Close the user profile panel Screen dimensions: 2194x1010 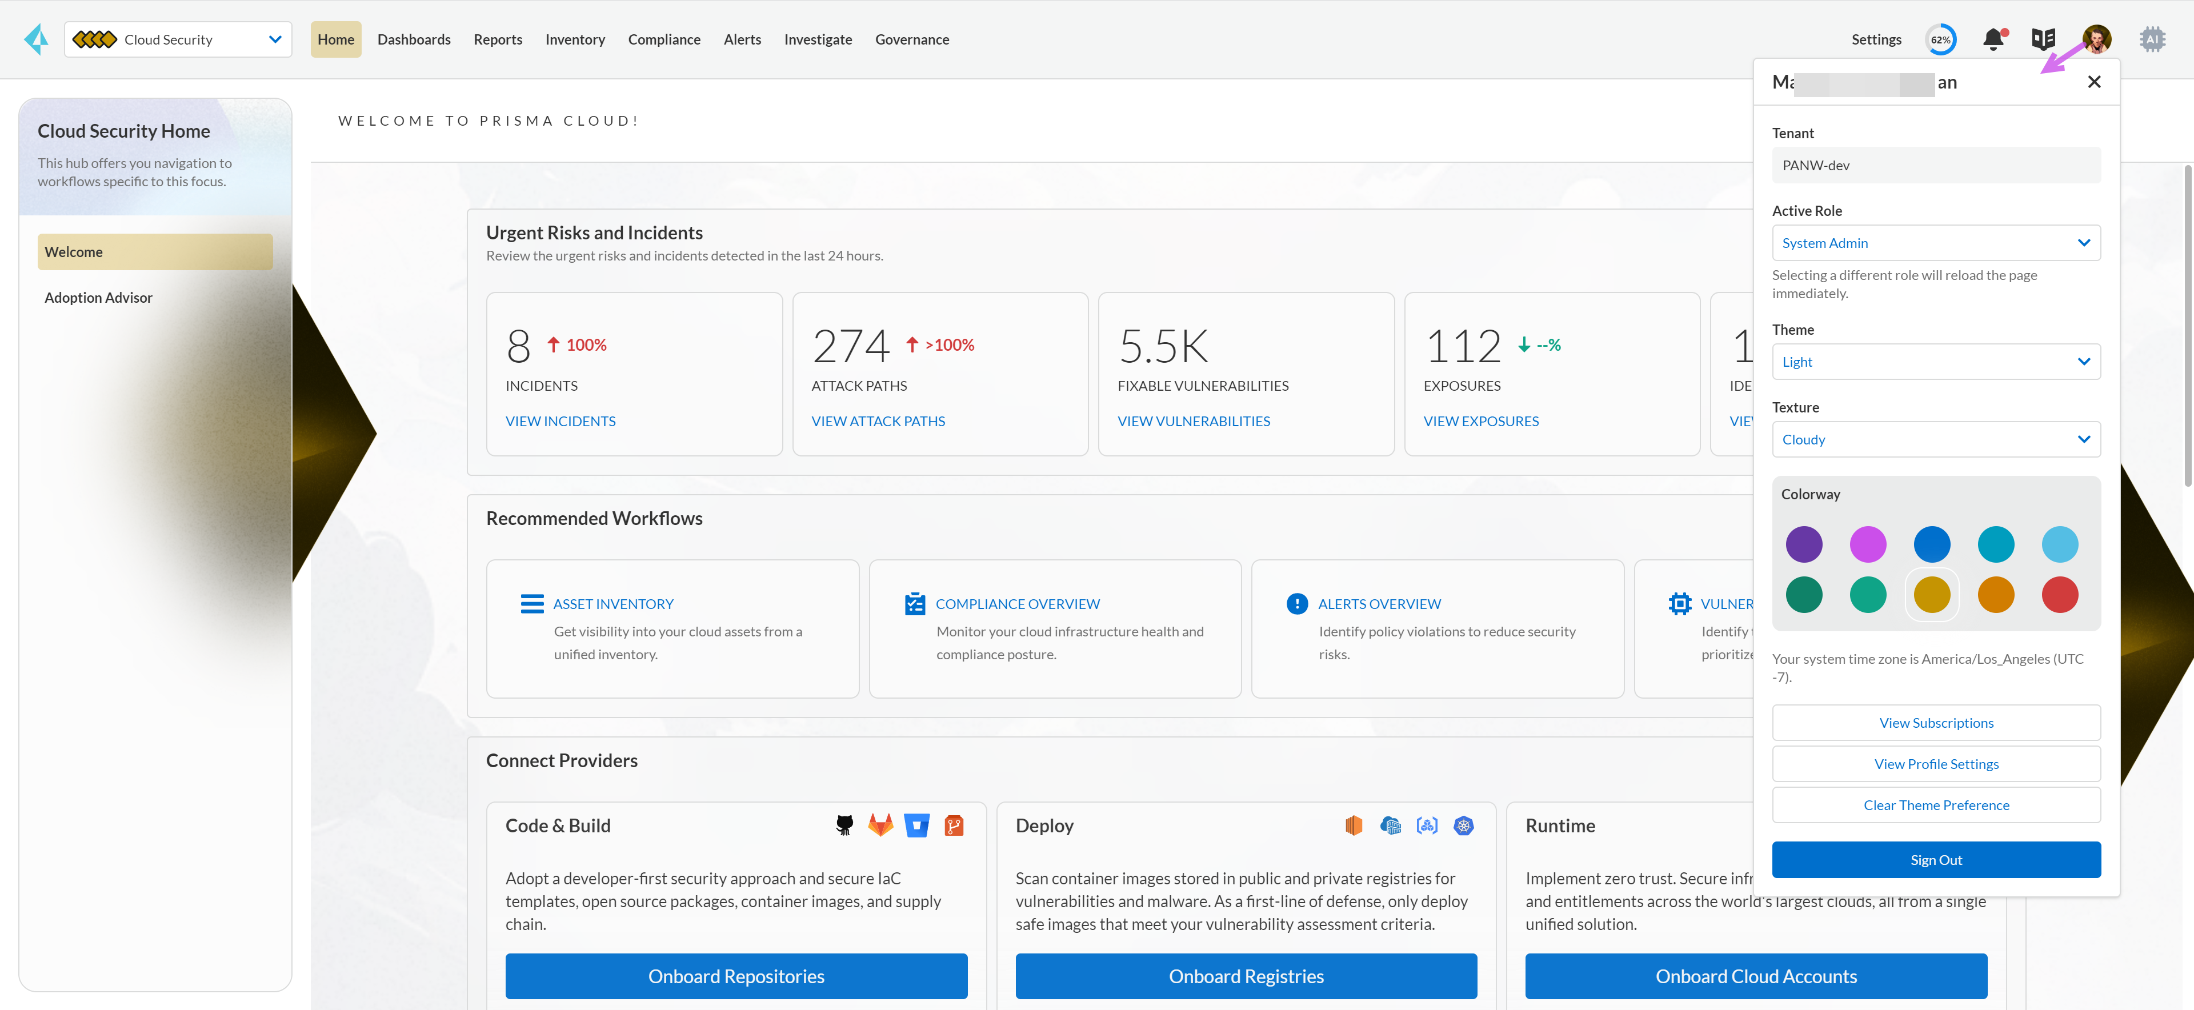point(2095,82)
